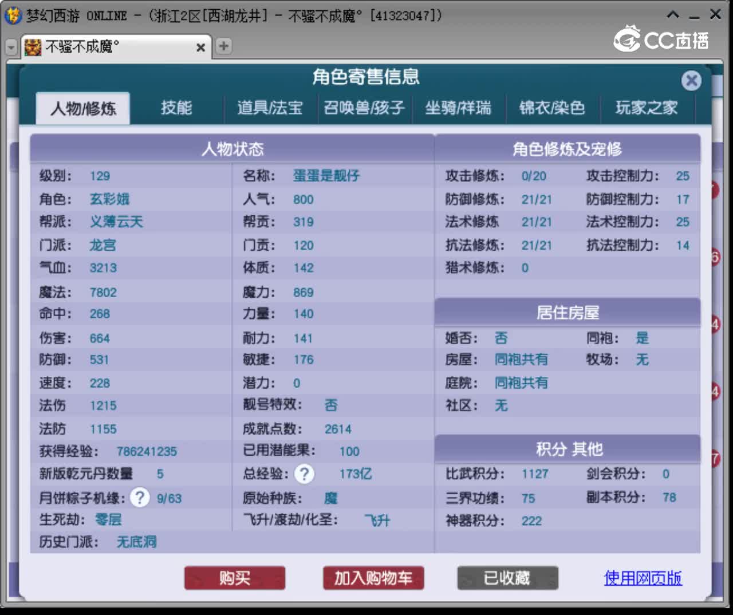Click role value 玄彩娥
This screenshot has height=615, width=733.
click(x=109, y=199)
